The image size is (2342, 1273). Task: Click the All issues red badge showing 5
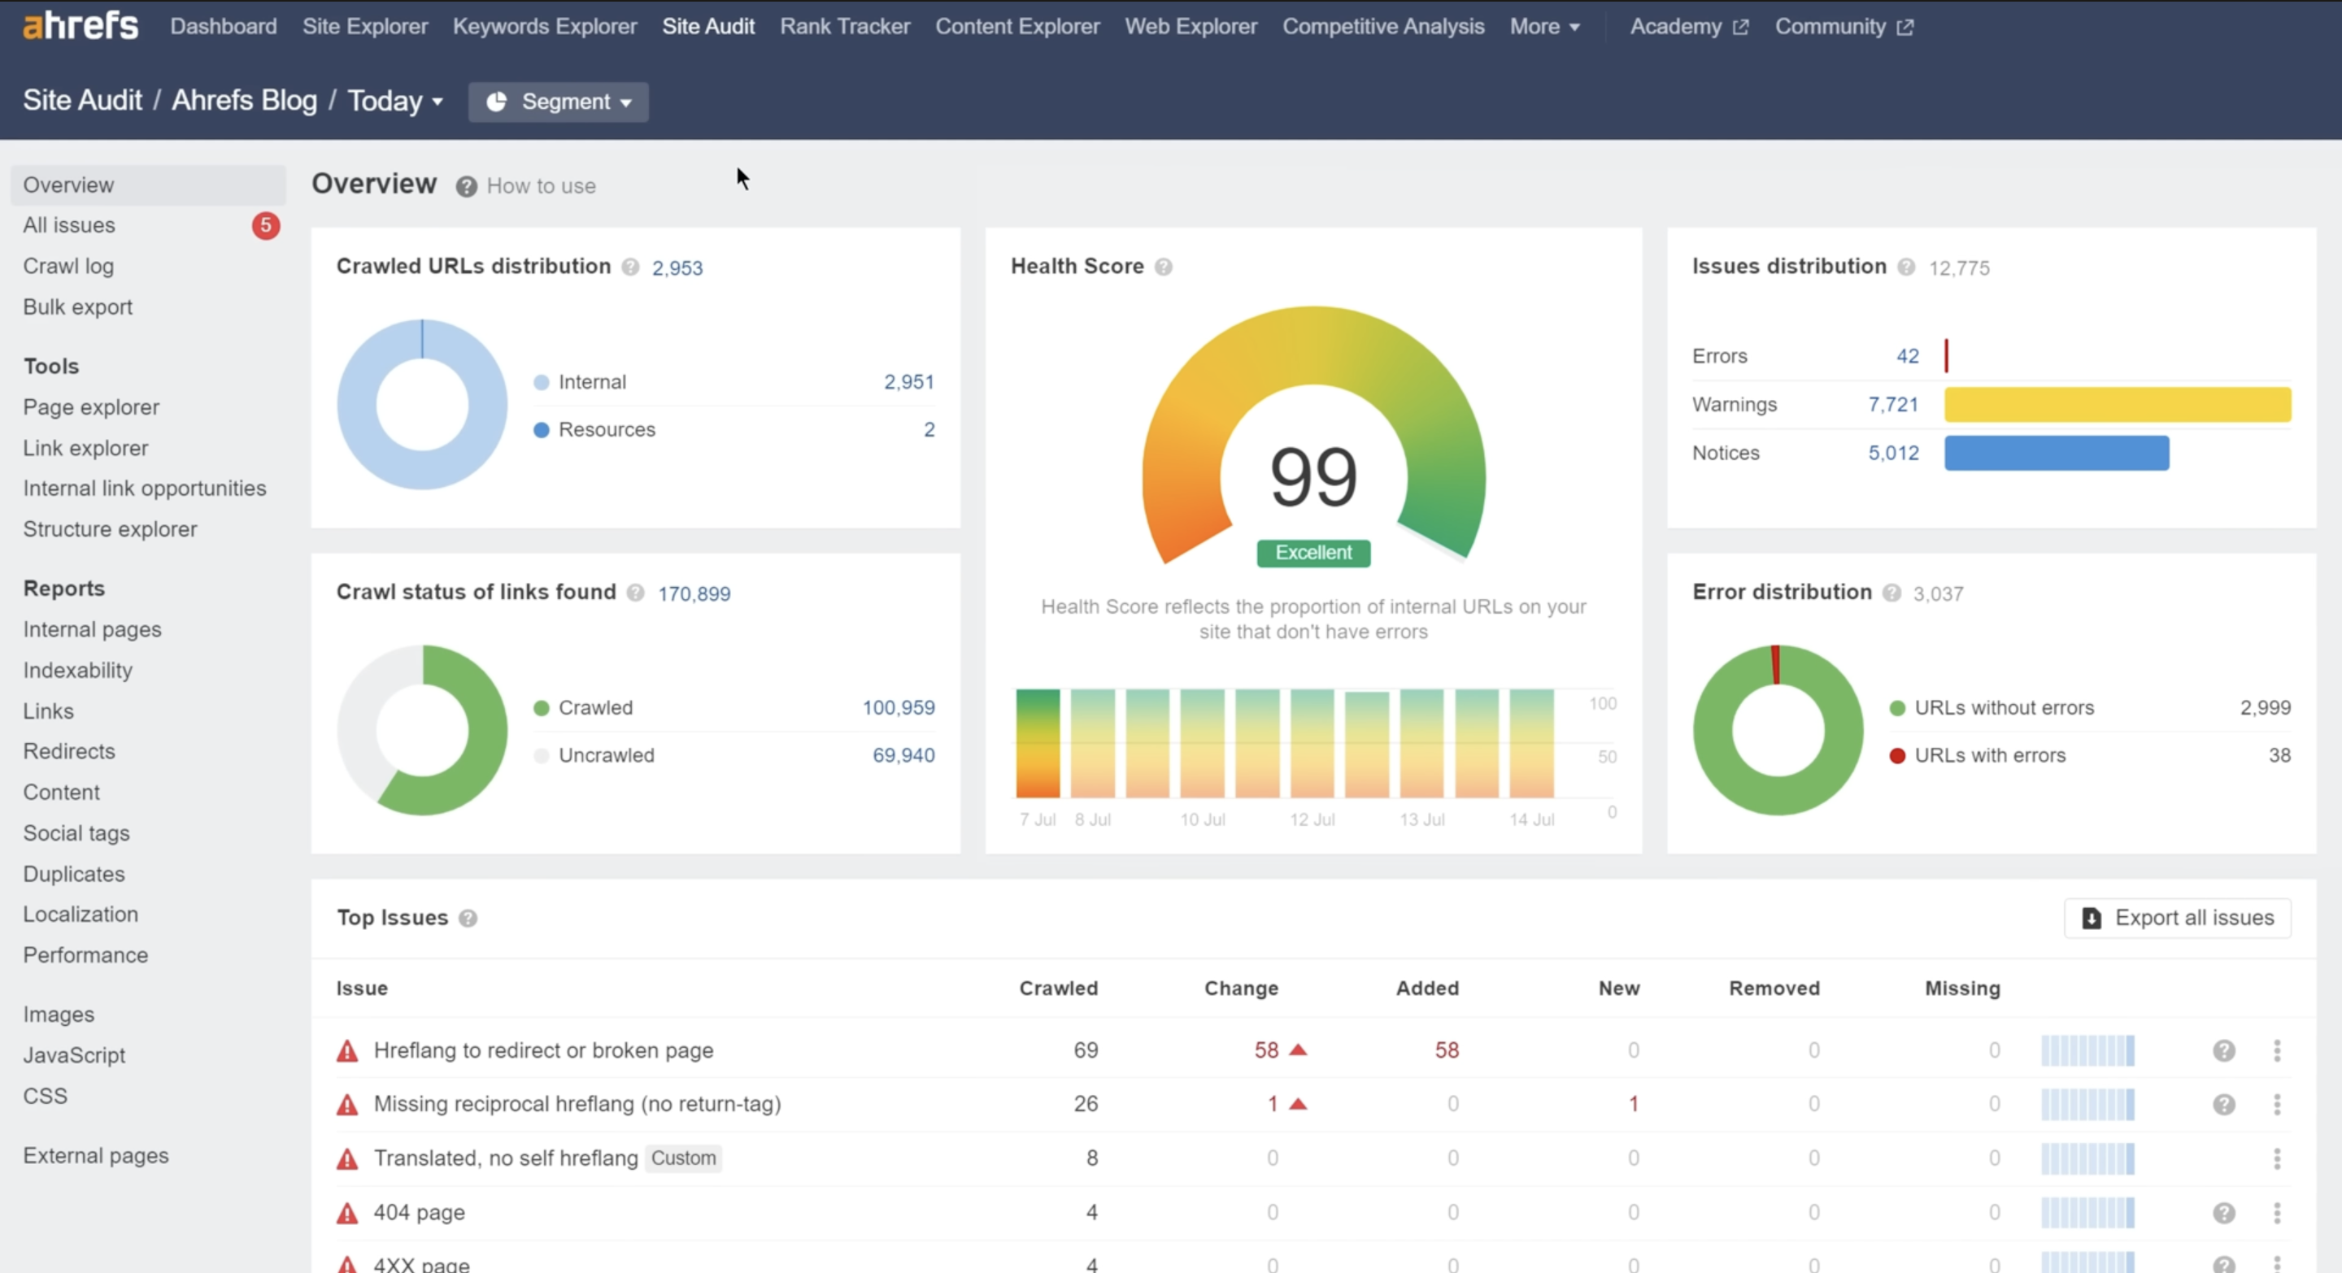[x=265, y=225]
